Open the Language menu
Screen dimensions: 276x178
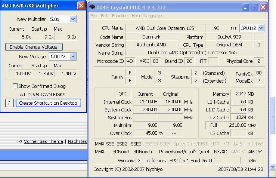coord(153,16)
